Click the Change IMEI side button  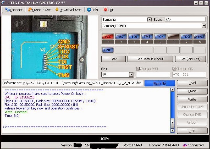pos(192,115)
